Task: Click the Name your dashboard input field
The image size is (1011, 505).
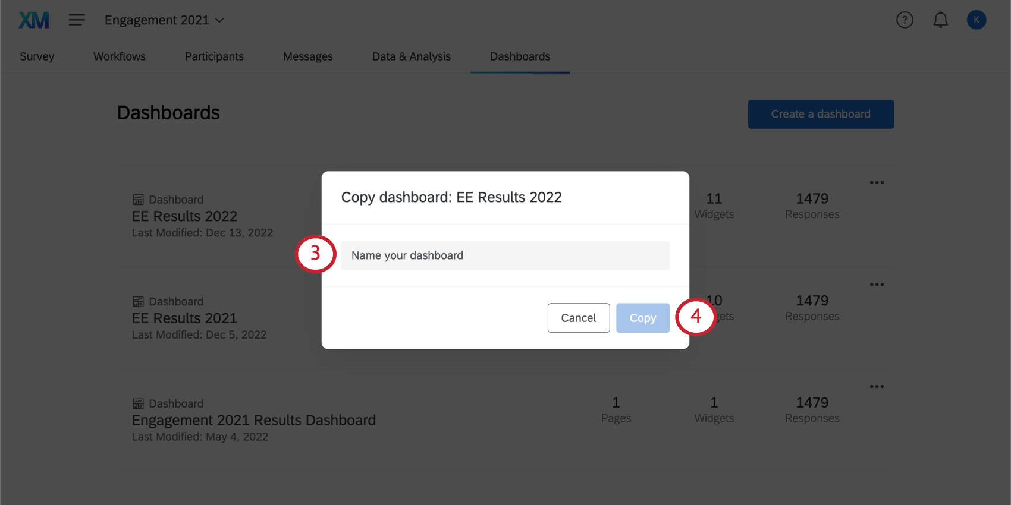Action: [x=505, y=255]
